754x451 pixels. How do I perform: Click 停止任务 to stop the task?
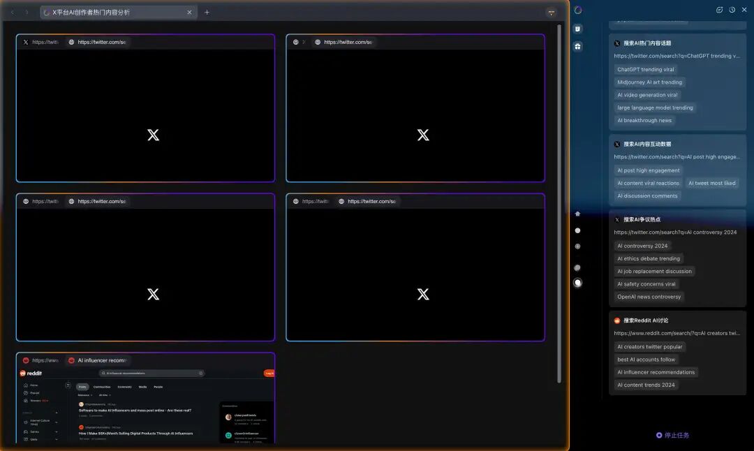673,435
